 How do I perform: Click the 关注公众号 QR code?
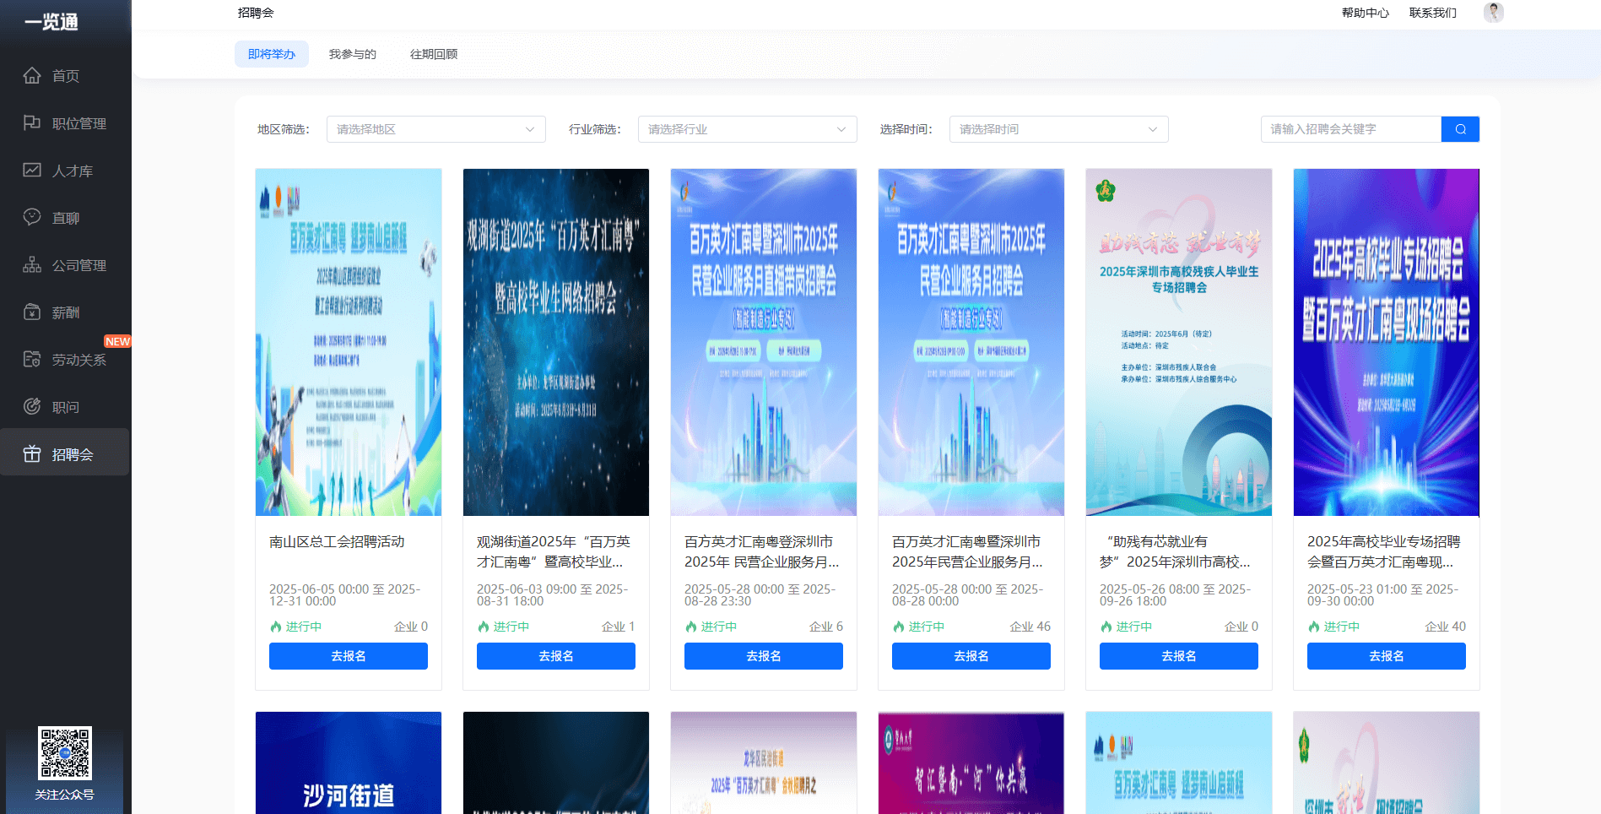pyautogui.click(x=65, y=752)
